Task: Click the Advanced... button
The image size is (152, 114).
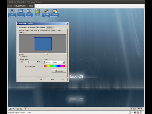Action: pyautogui.click(x=59, y=71)
